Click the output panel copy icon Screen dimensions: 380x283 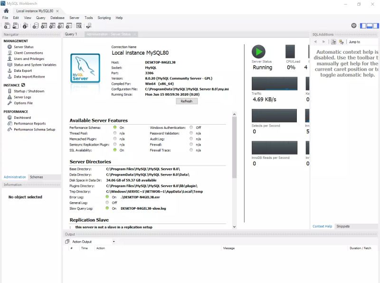[67, 242]
